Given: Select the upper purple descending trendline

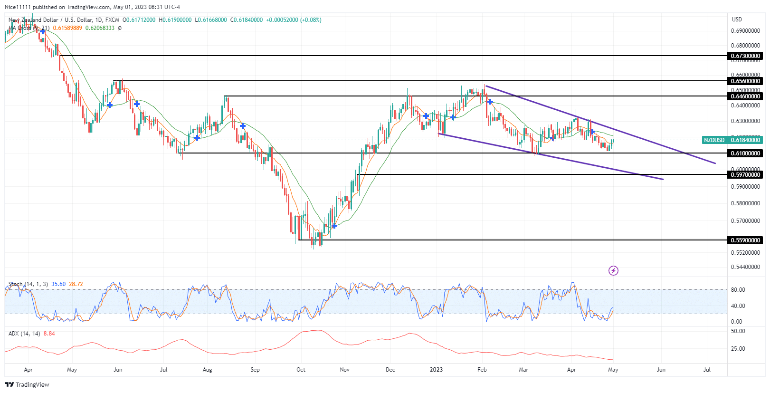Looking at the screenshot, I should [x=600, y=125].
